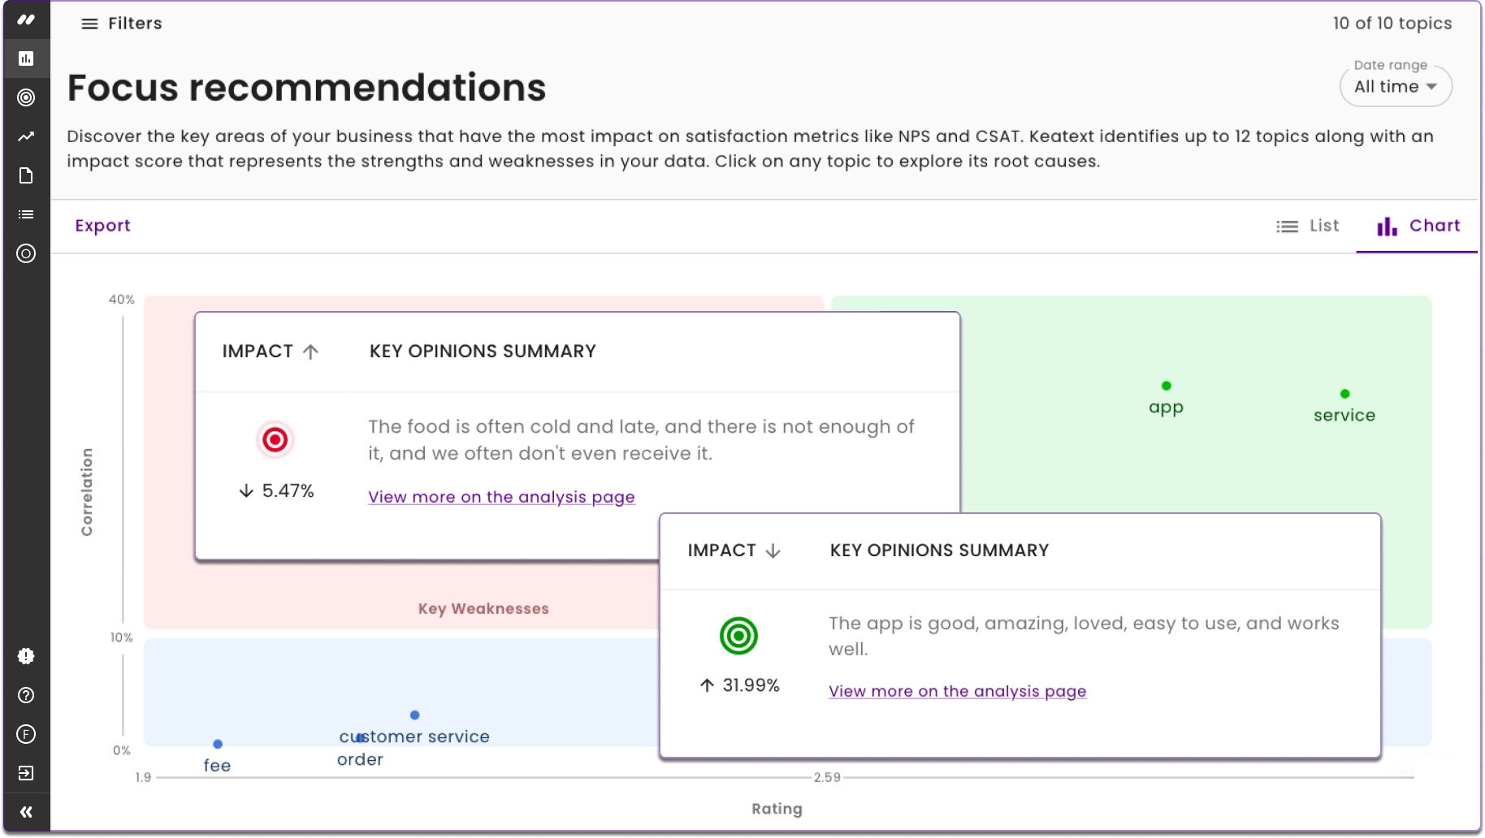Click the Keatext logo in sidebar
Image resolution: width=1485 pixels, height=838 pixels.
tap(26, 19)
